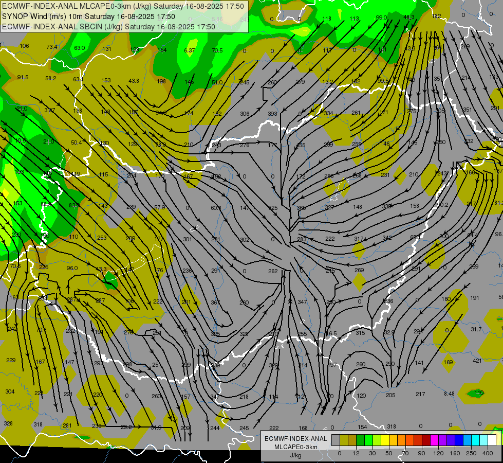Click the map data value '365'
The image size is (503, 463).
tap(301, 208)
